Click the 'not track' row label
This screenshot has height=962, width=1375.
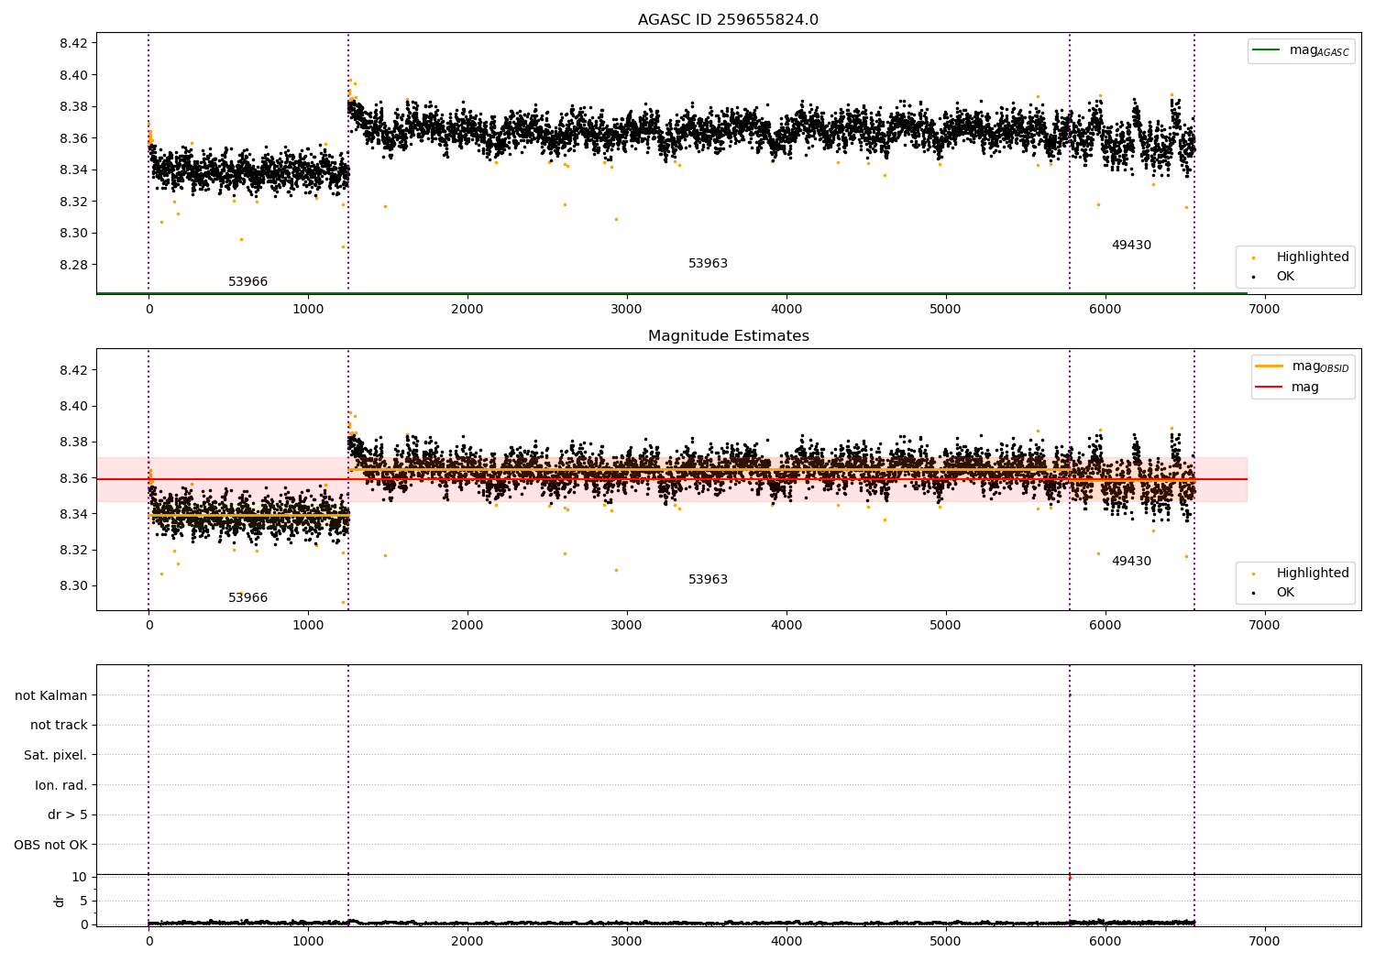[59, 726]
